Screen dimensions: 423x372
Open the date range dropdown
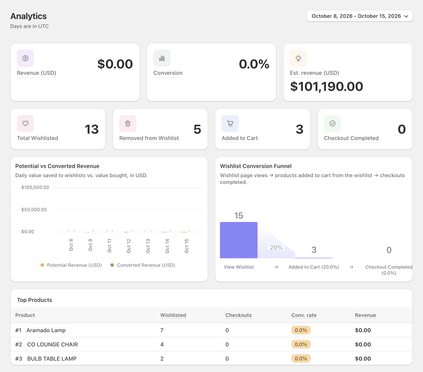(x=360, y=16)
